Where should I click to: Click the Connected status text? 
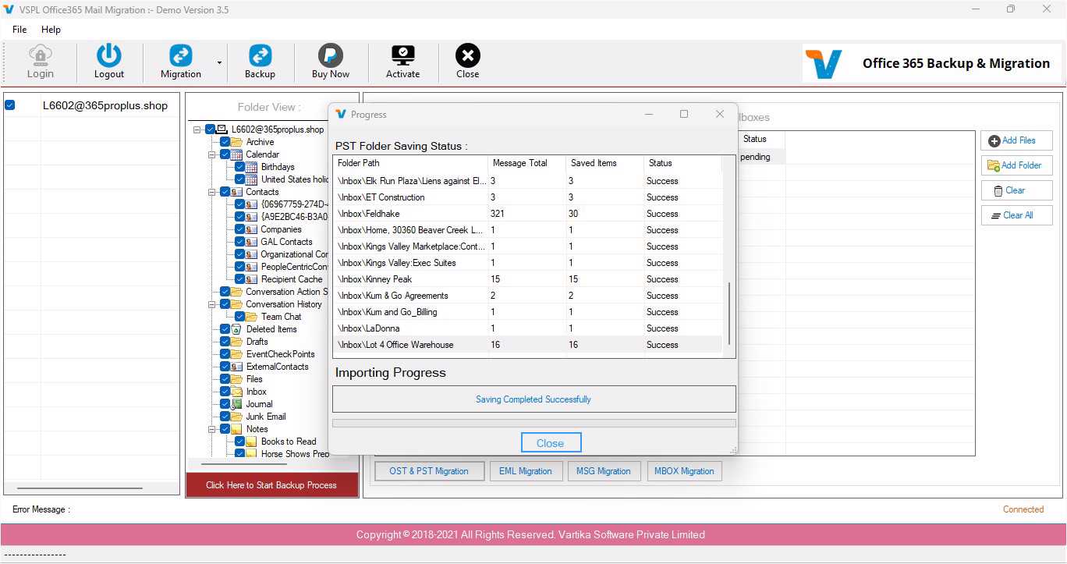pyautogui.click(x=1023, y=509)
